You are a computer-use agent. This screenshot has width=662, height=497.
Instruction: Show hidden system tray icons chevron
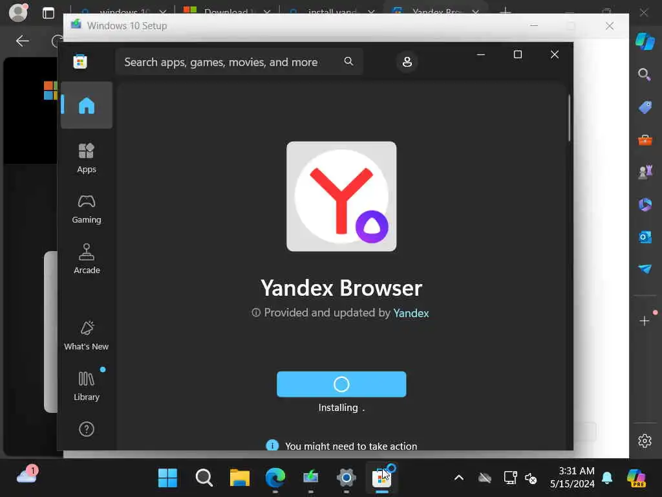(x=459, y=478)
